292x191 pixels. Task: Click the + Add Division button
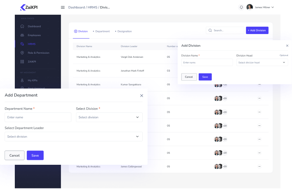point(257,30)
